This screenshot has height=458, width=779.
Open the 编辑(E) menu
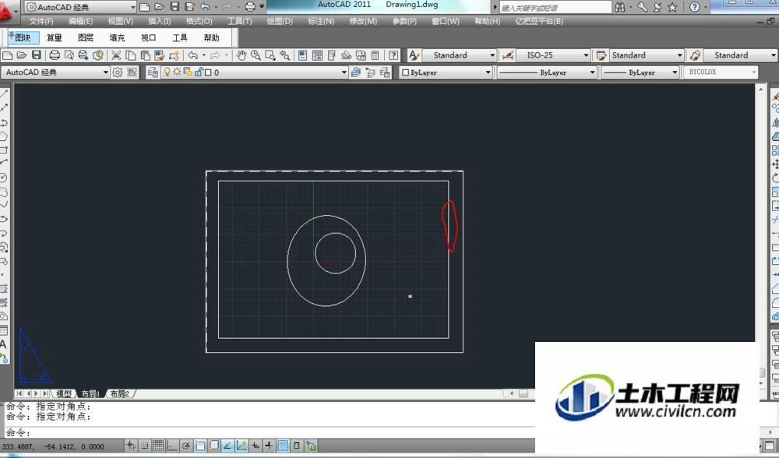[x=80, y=21]
